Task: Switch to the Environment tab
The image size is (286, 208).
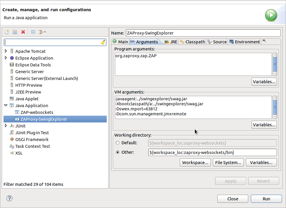Action: (245, 42)
